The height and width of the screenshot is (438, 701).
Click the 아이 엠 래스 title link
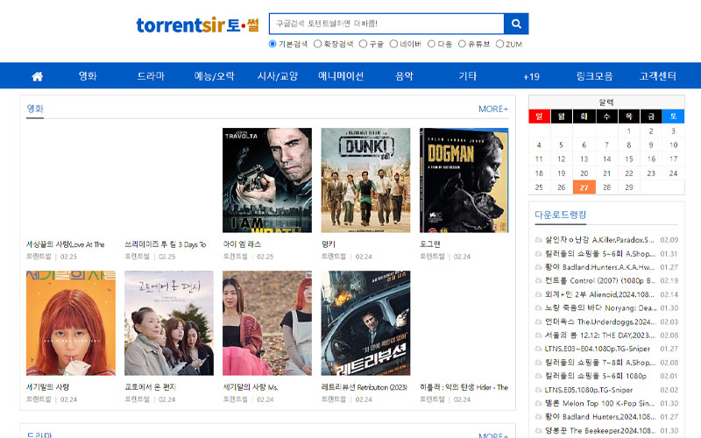(242, 244)
